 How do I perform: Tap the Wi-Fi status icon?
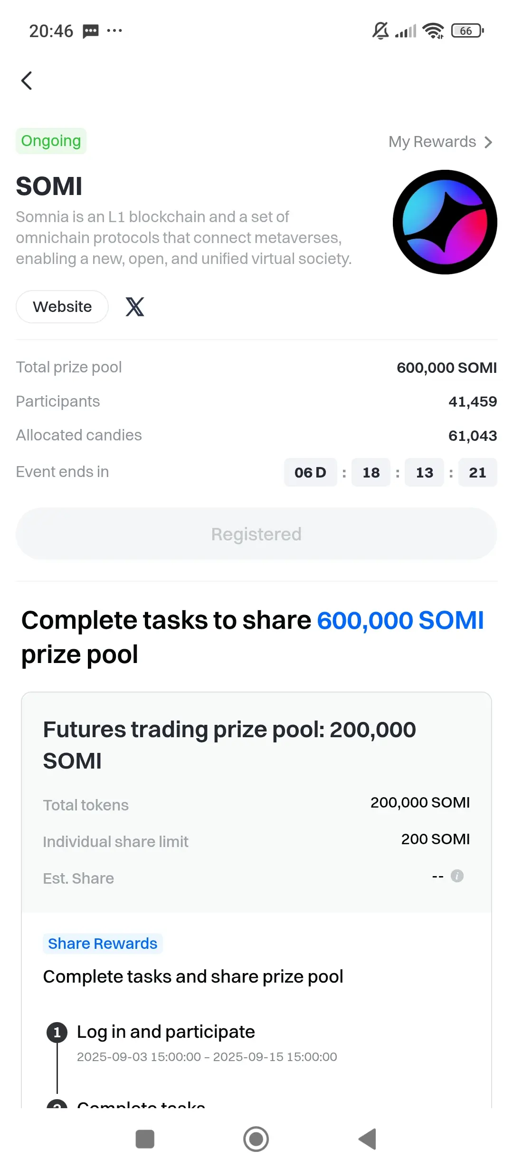[433, 31]
